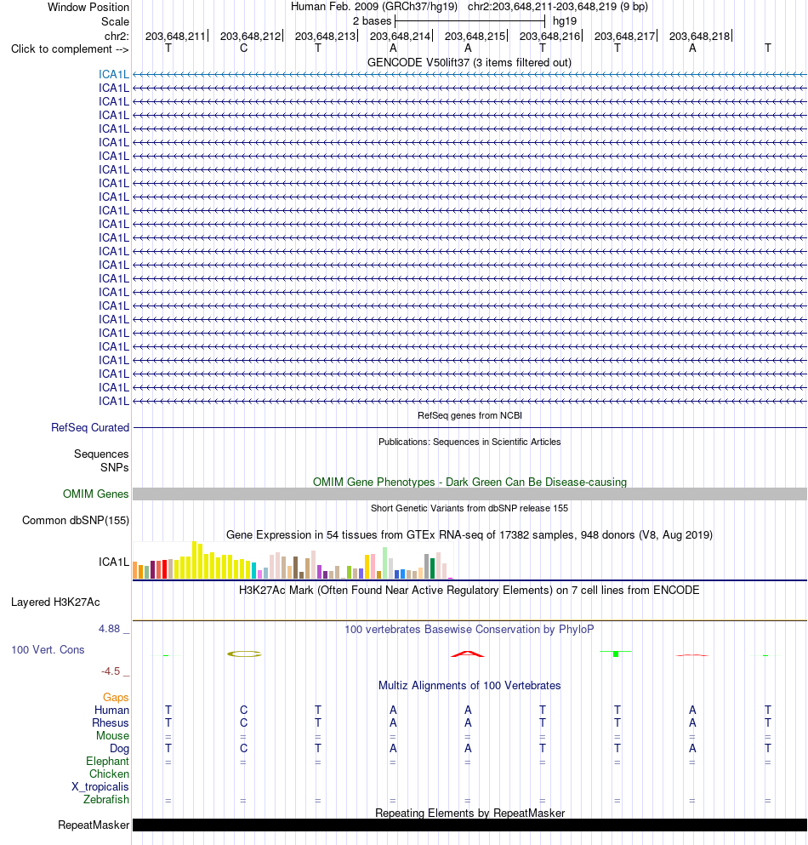Click the C base in the reference sequence row

(243, 49)
